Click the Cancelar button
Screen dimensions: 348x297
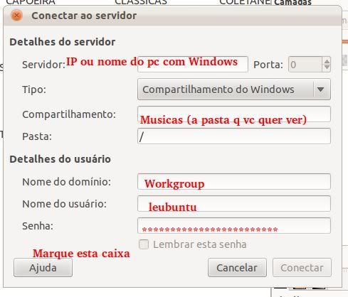click(x=237, y=268)
